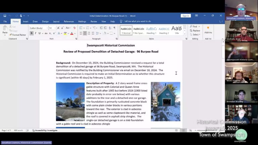The image size is (258, 145).
Task: Open the Find tool in Editing group
Action: tap(195, 27)
